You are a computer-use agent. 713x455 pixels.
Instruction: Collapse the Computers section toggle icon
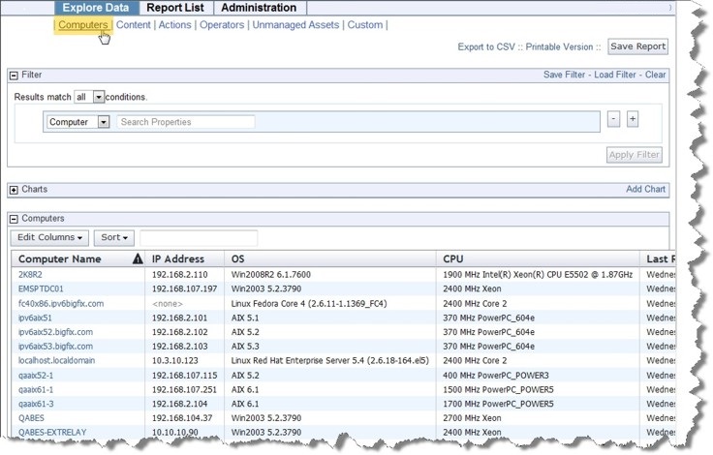15,220
